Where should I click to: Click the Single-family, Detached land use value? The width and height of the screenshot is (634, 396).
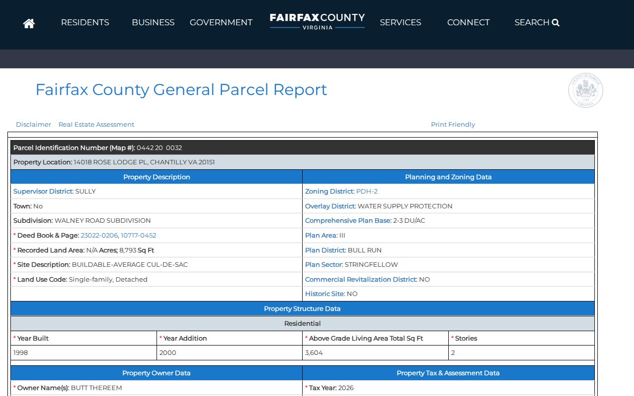(108, 280)
